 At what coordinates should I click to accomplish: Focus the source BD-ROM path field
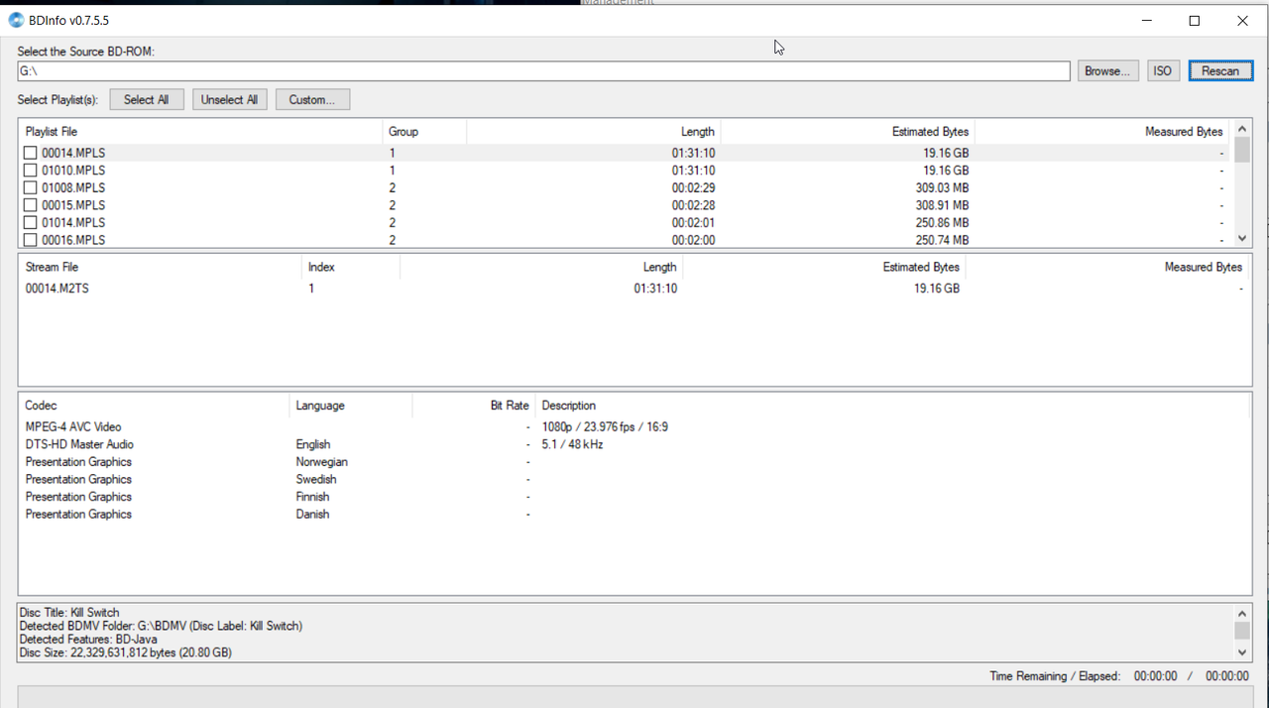543,71
